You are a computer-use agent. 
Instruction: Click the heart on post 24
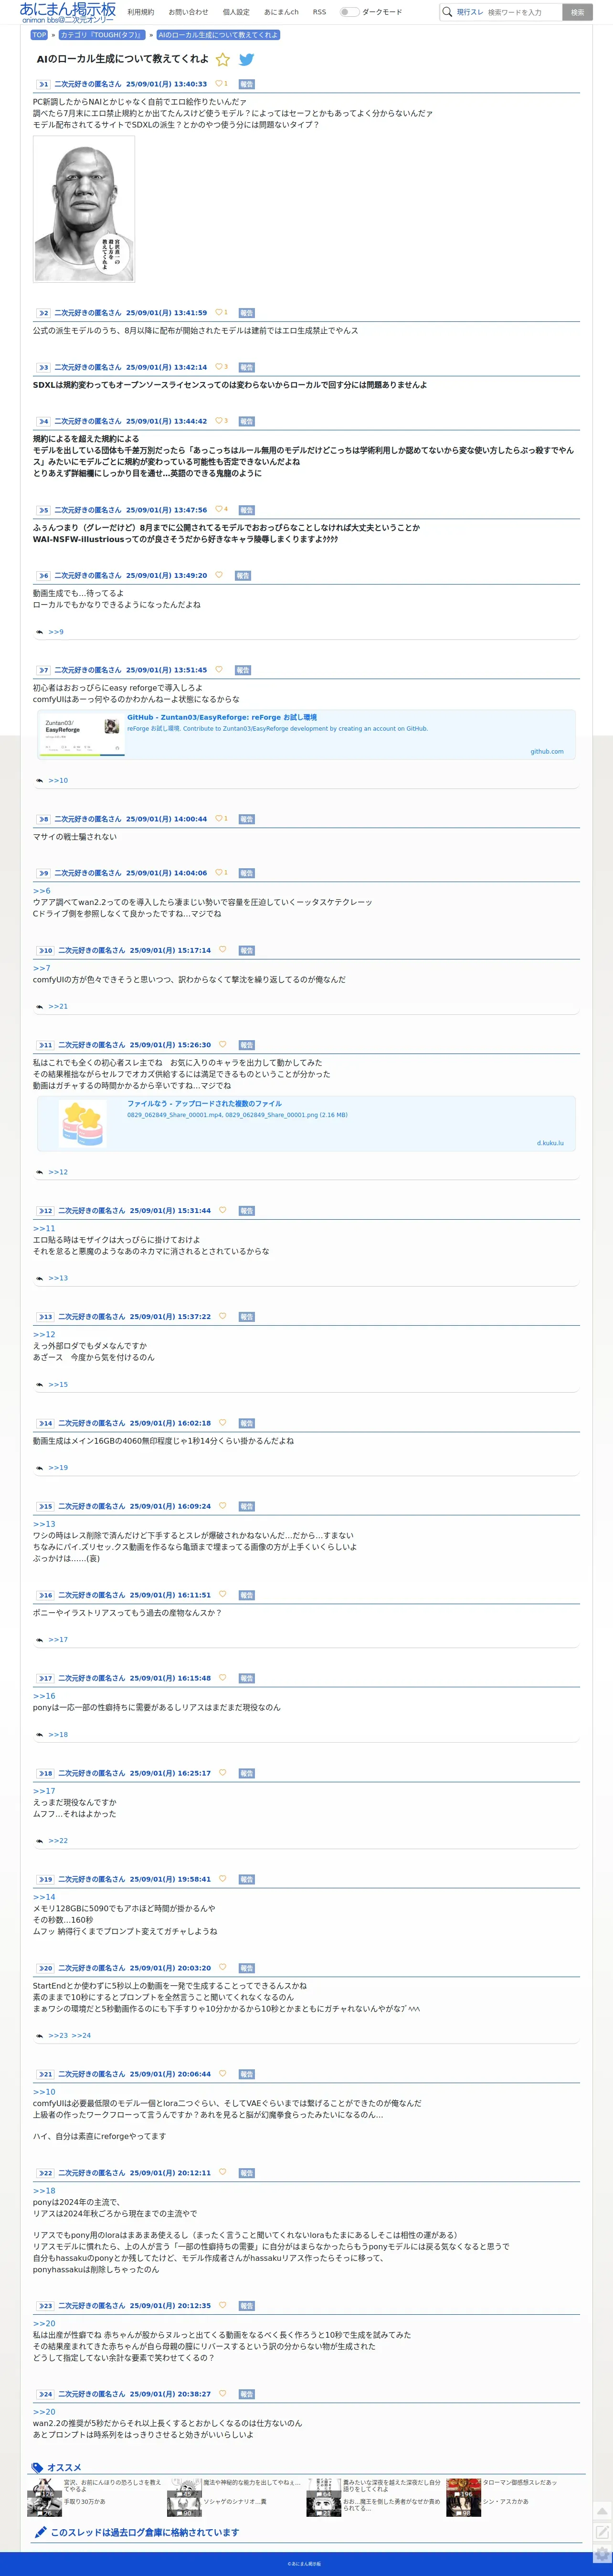[x=223, y=2394]
